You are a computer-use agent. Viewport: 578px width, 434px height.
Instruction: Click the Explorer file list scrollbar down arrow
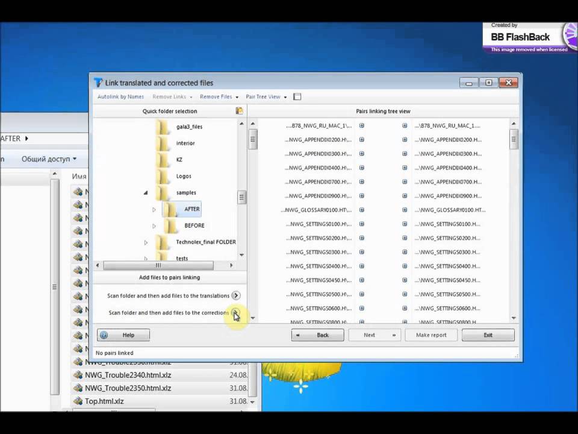252,401
